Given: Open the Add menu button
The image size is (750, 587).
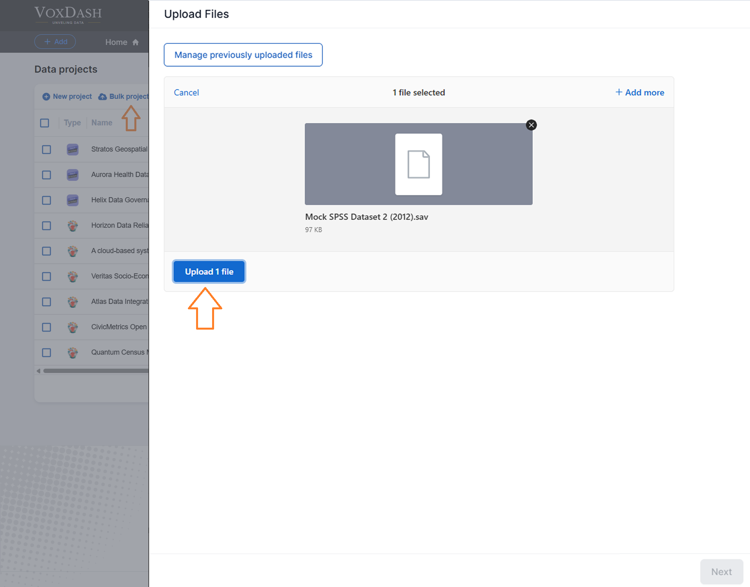Looking at the screenshot, I should (x=55, y=42).
